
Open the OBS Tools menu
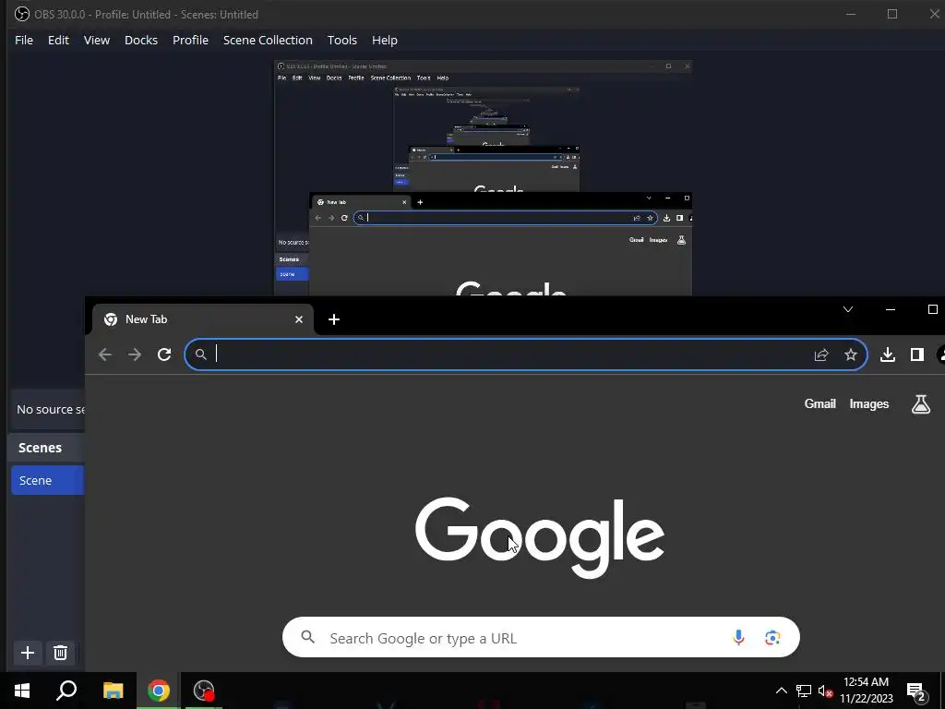pos(342,40)
